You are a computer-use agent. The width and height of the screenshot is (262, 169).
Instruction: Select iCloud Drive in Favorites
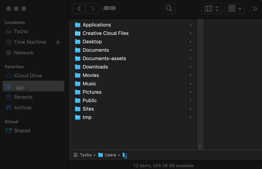28,76
